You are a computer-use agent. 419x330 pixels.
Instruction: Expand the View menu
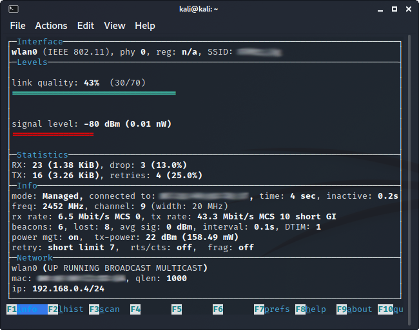point(115,26)
